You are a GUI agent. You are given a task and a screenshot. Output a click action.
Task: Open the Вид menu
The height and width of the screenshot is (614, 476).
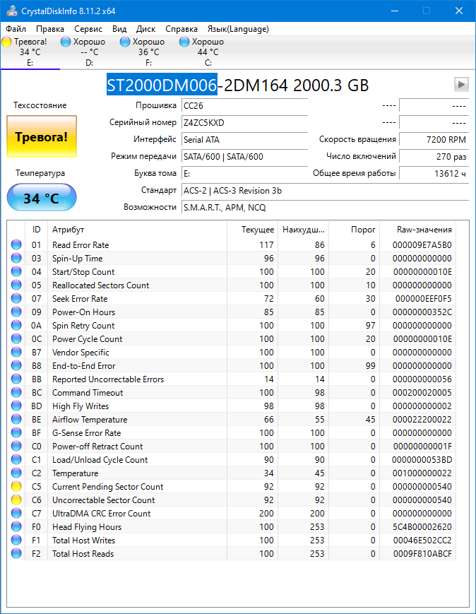[119, 29]
